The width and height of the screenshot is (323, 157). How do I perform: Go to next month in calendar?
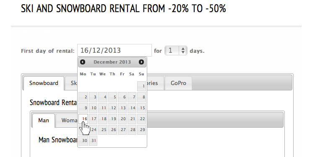141,62
